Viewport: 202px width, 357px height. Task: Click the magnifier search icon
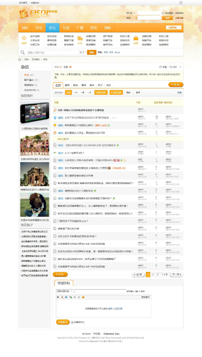pyautogui.click(x=22, y=53)
